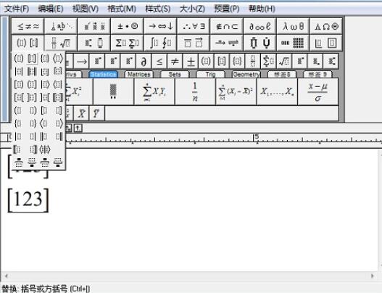Switch to the Trig tab
This screenshot has height=293, width=382.
click(210, 74)
